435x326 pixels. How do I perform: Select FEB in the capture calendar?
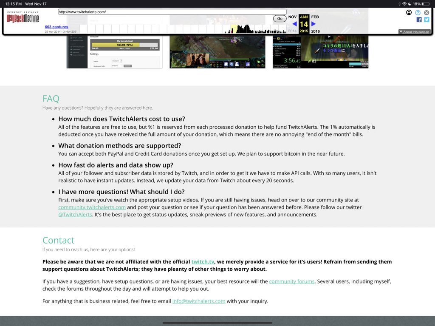coord(315,17)
